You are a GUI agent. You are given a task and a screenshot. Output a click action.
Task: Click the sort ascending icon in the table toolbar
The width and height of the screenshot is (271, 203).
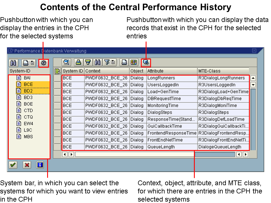(x=79, y=62)
